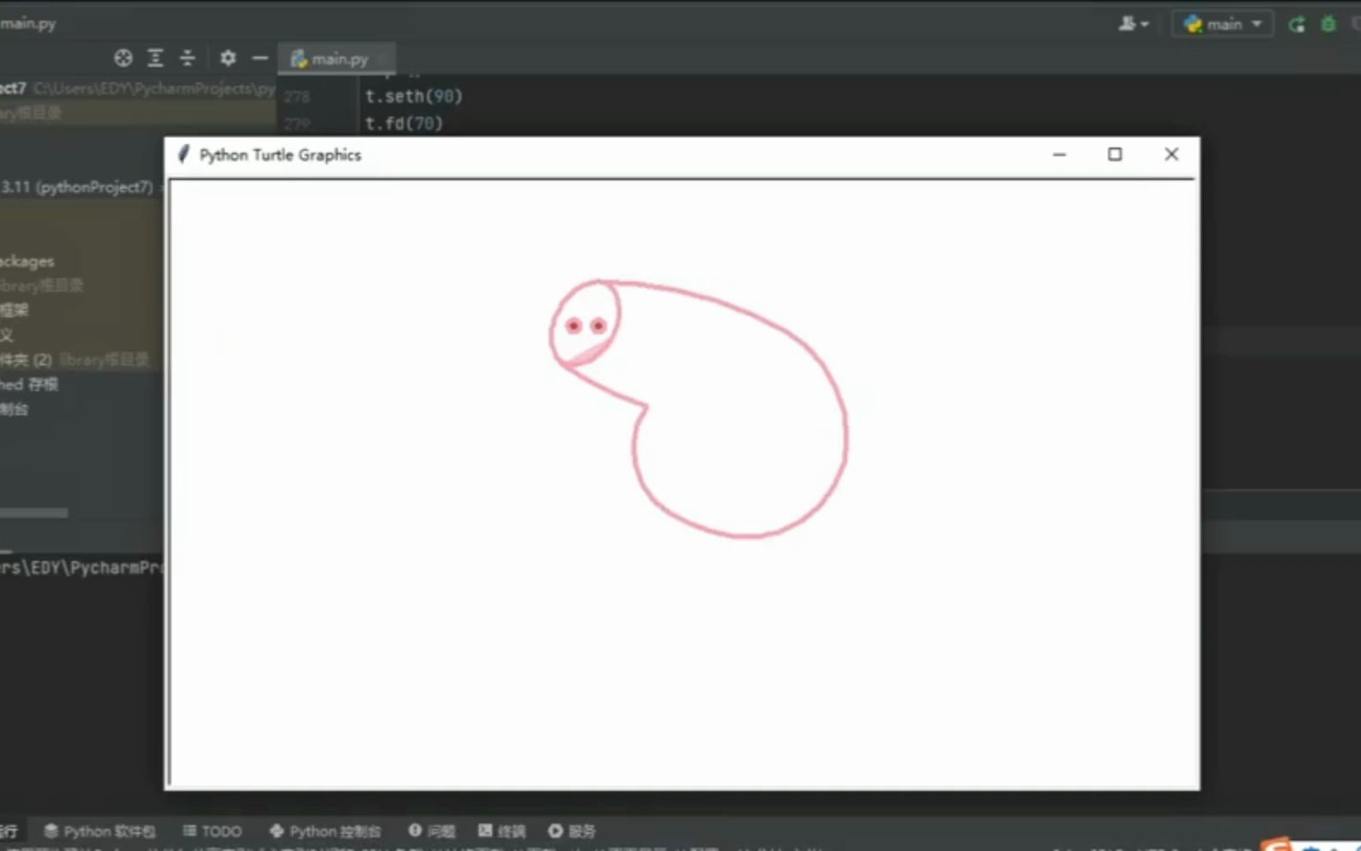Open the main run configuration dropdown
Screen dimensions: 1361x851
point(1223,24)
